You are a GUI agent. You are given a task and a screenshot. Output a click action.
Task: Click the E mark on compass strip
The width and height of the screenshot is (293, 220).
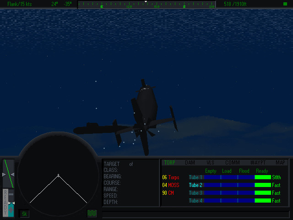[x=102, y=6]
